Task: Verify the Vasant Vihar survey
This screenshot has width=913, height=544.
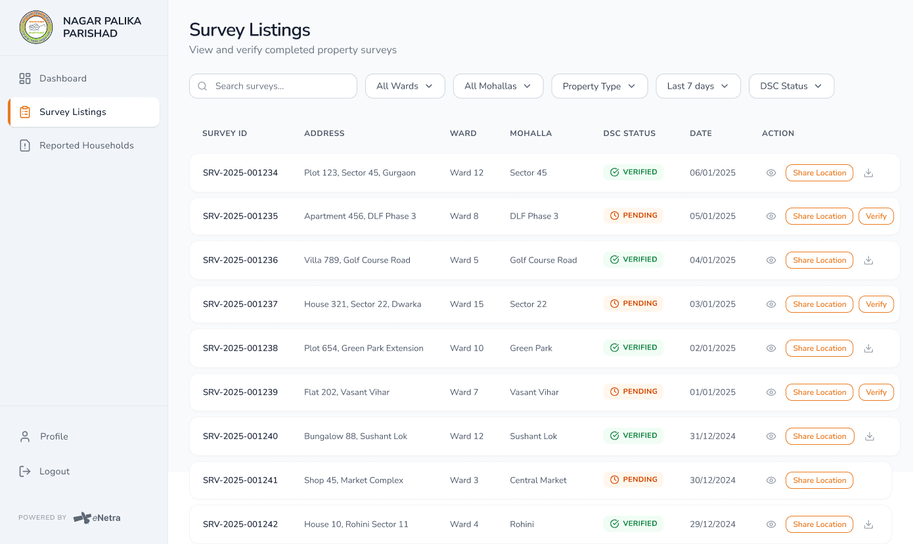Action: tap(876, 392)
